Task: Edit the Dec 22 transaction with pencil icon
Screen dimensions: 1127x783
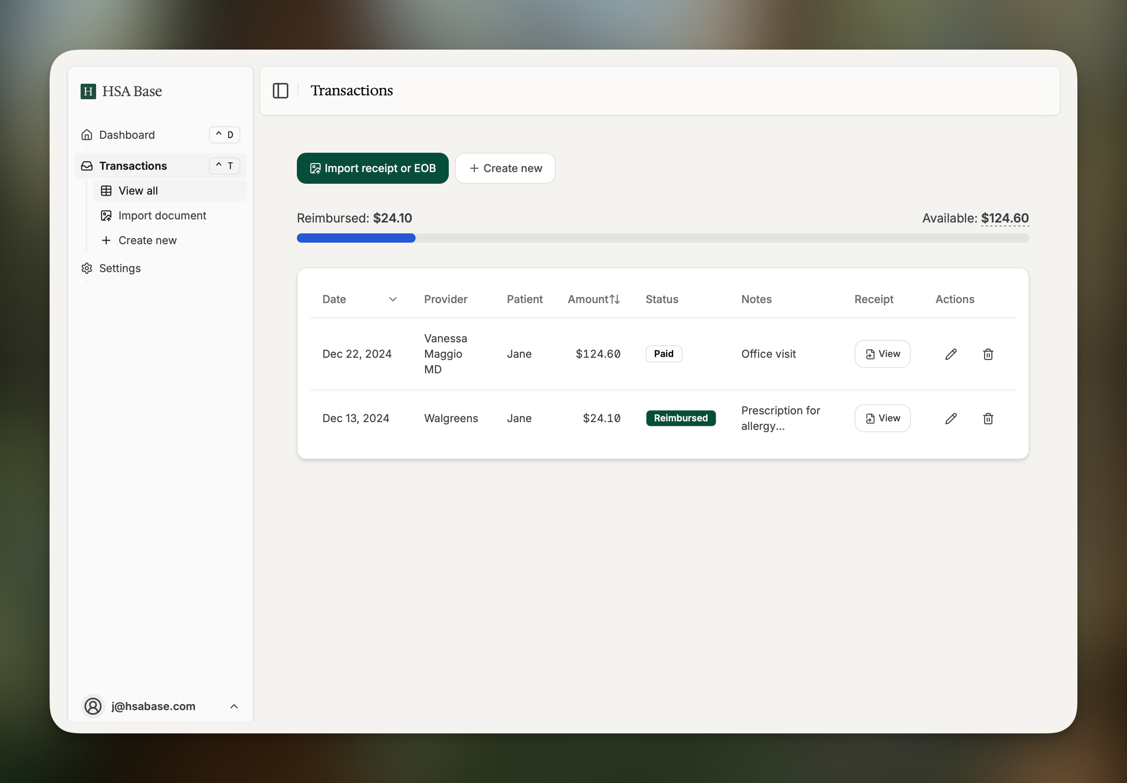Action: [950, 354]
